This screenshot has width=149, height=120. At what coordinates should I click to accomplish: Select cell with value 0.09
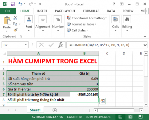(84, 79)
